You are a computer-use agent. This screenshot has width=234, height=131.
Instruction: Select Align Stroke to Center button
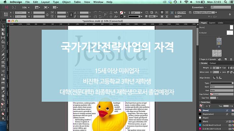point(214,78)
